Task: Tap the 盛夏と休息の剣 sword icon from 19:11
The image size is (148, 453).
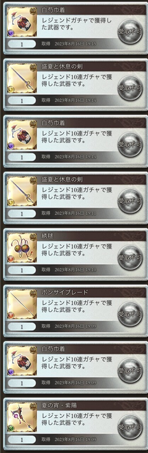Action: click(22, 191)
